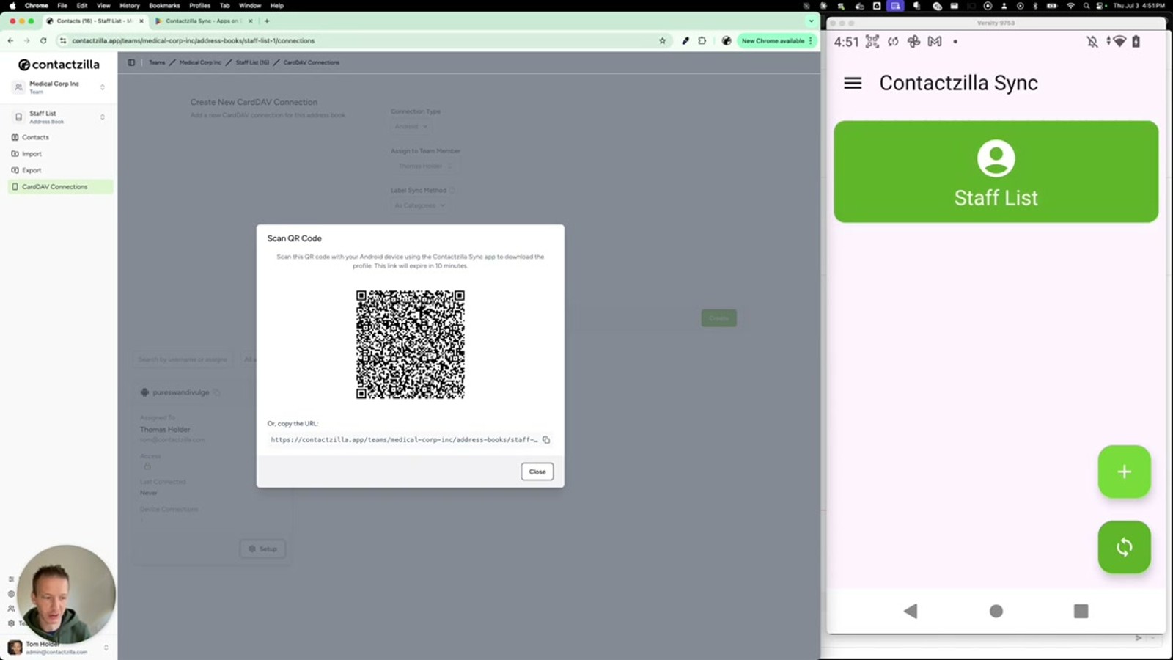Screen dimensions: 1173x660
Task: Go forward in Chrome
Action: tap(26, 41)
